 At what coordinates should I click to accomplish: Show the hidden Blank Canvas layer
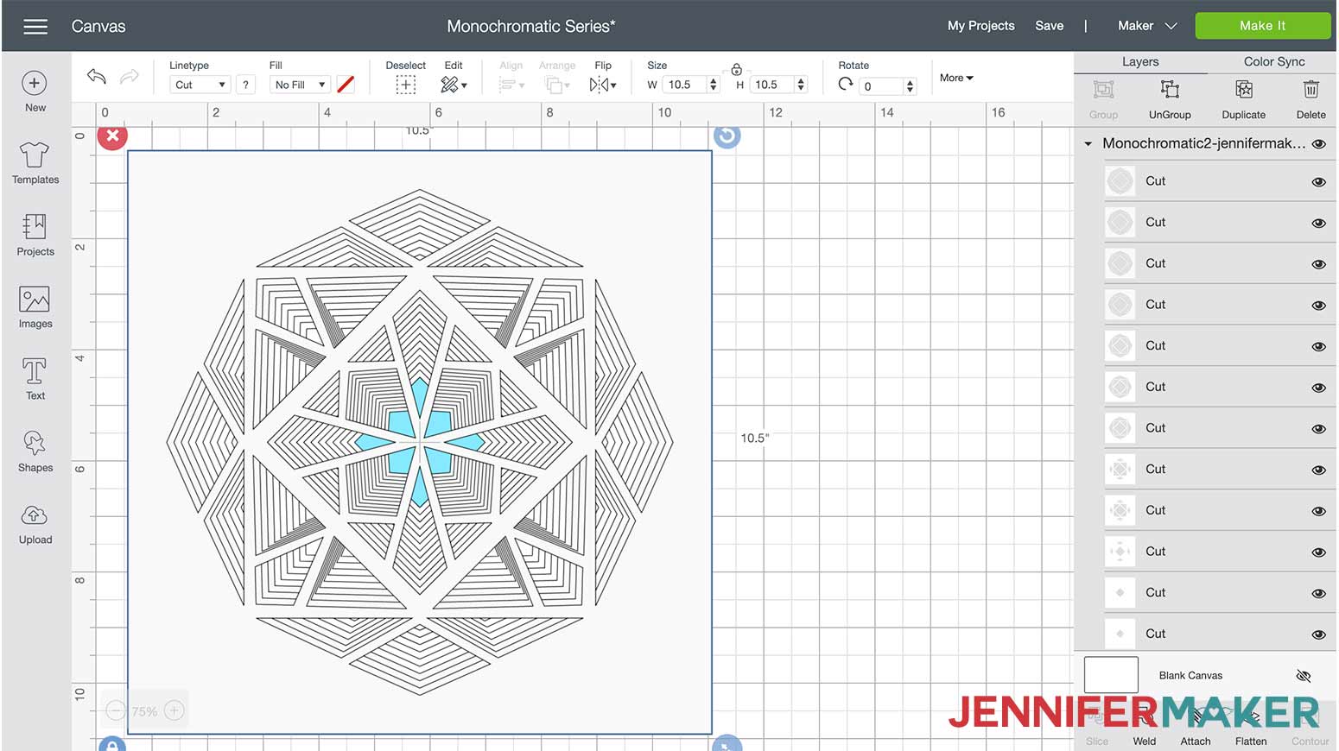(1304, 675)
